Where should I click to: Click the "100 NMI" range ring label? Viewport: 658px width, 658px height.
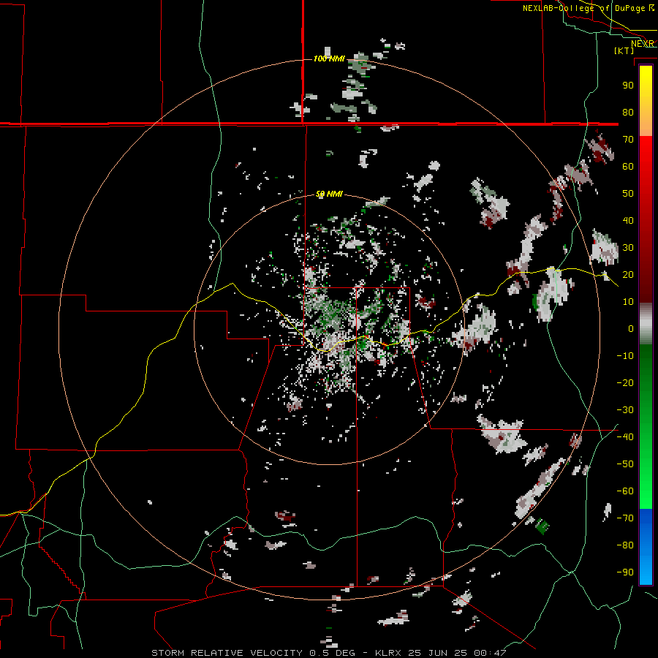(329, 58)
